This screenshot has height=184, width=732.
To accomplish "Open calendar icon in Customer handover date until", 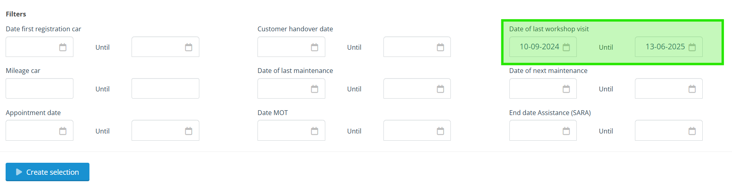I will [440, 47].
